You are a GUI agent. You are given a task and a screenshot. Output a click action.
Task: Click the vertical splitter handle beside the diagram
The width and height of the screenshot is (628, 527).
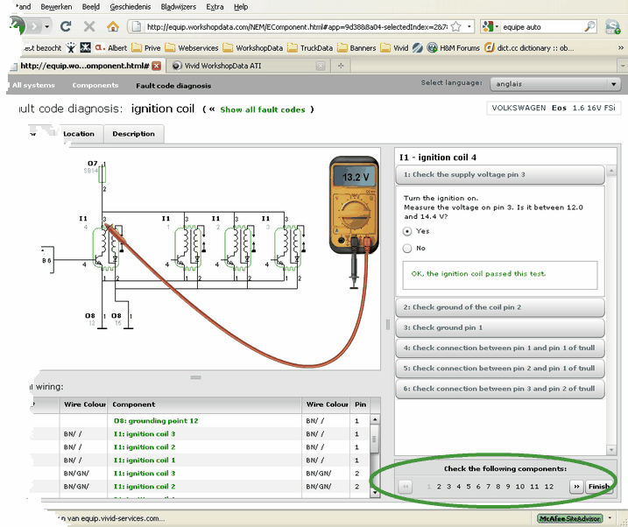[388, 325]
